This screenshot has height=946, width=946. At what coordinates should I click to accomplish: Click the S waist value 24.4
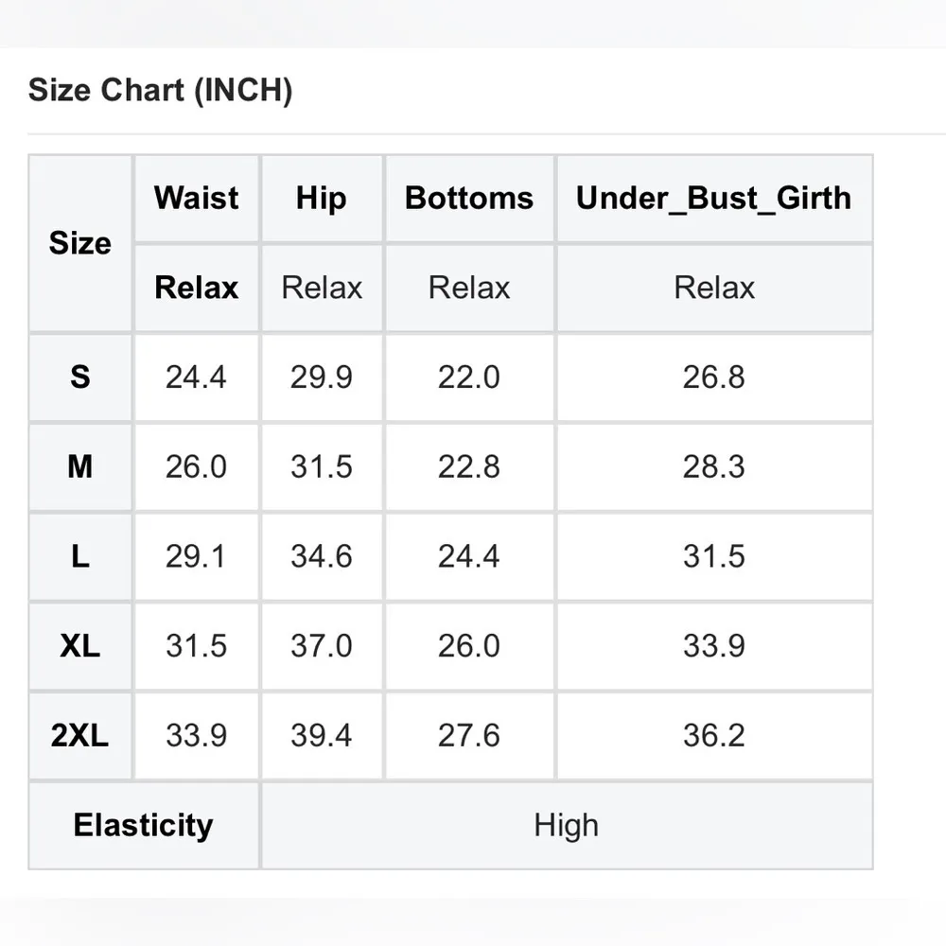(196, 377)
